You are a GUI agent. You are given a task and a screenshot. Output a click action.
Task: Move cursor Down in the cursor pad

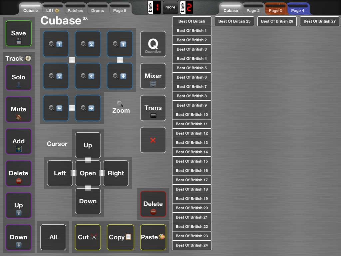pos(88,201)
